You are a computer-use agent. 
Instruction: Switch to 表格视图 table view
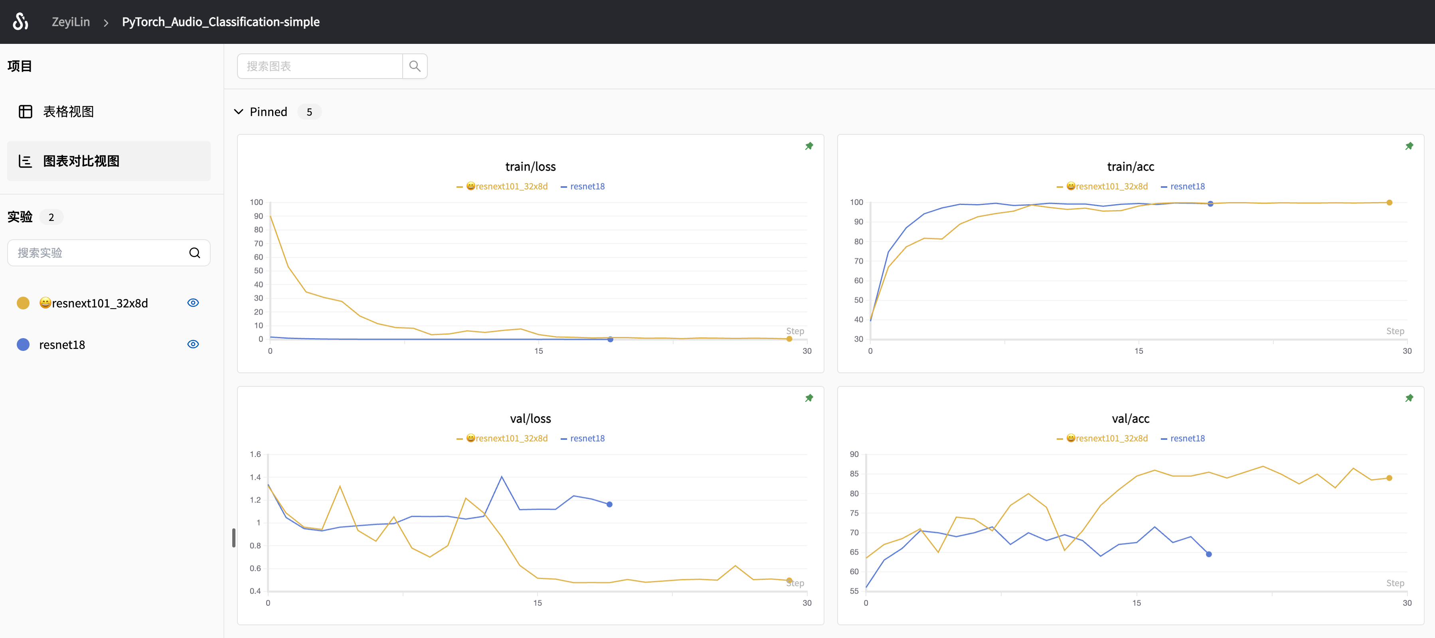(109, 111)
